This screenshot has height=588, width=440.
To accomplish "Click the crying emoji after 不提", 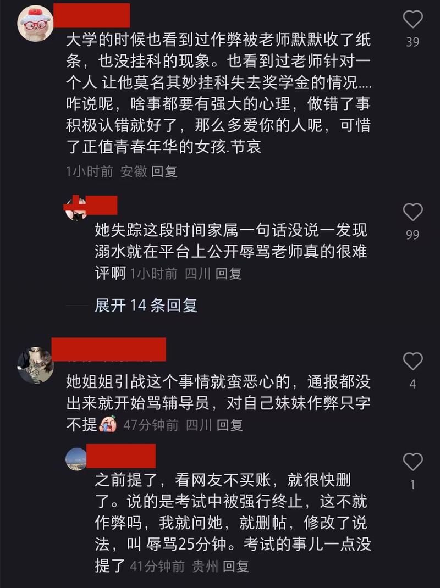I will 108,424.
